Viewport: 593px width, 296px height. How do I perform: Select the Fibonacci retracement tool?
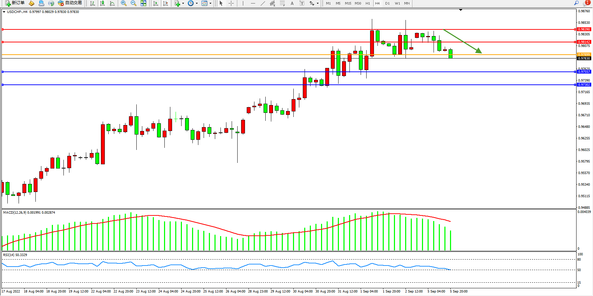(282, 3)
